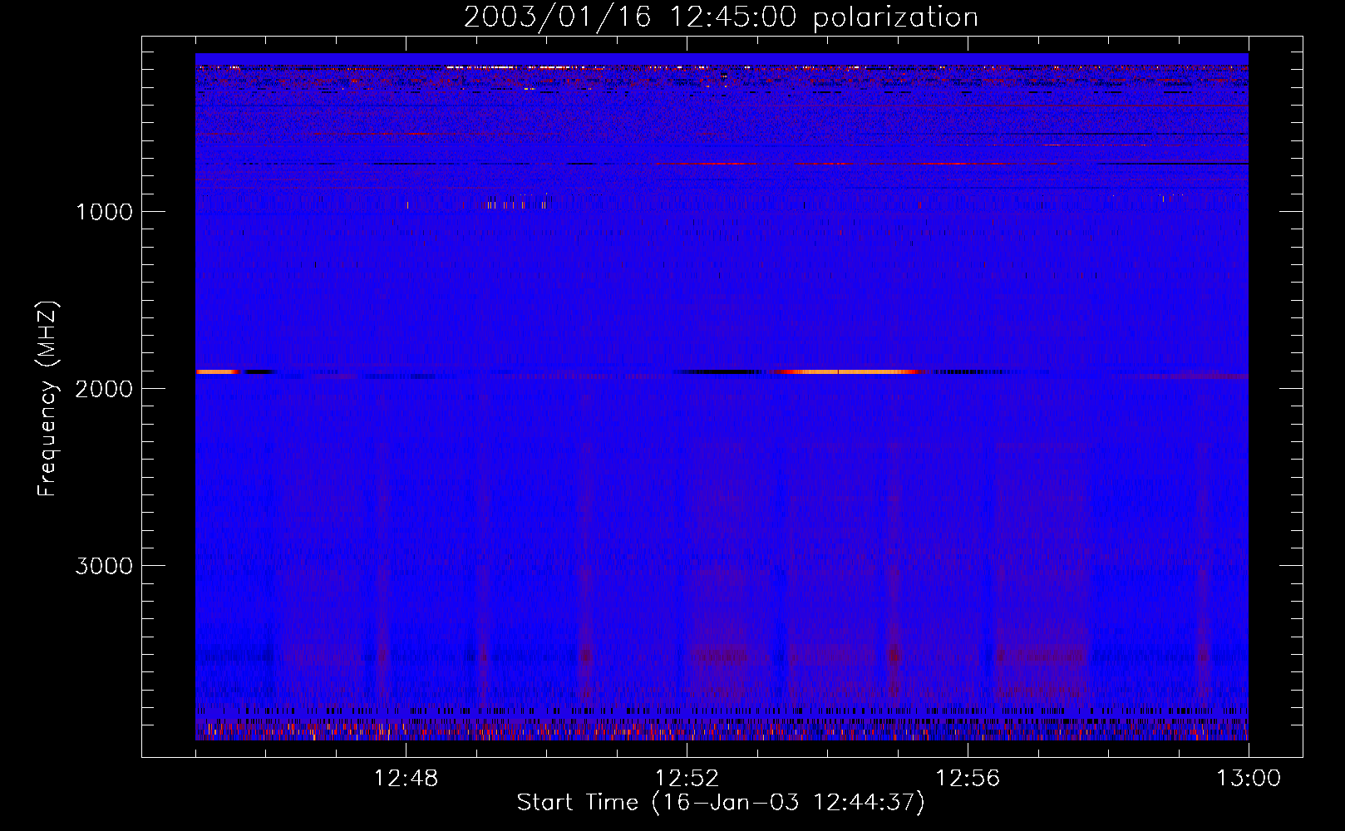Click the 3000 frequency tick label
The height and width of the screenshot is (831, 1345).
[x=104, y=566]
